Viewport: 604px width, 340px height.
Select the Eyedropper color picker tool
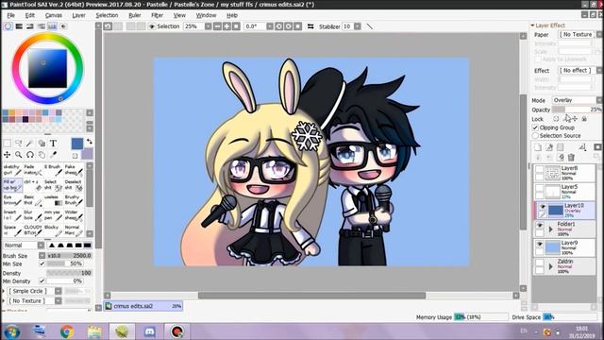(53, 155)
